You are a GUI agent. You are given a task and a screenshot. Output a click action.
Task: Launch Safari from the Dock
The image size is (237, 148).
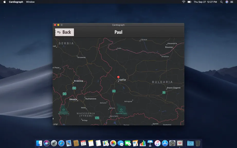(61, 143)
